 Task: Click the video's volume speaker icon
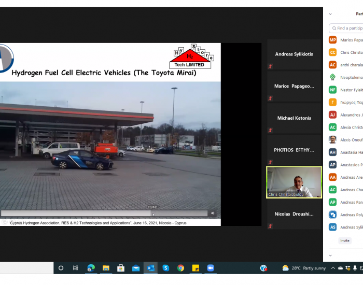pos(213,213)
